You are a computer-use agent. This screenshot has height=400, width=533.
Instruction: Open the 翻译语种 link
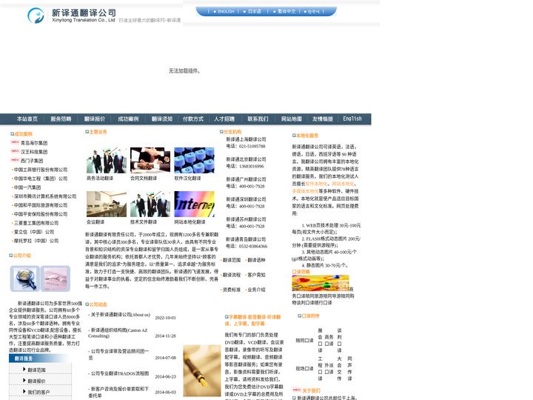[256, 260]
